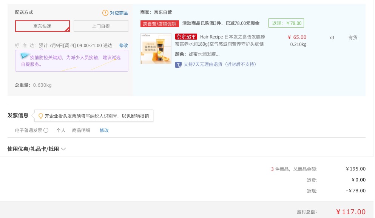Click the 总重量 0.630kg value
This screenshot has width=375, height=218.
(42, 85)
